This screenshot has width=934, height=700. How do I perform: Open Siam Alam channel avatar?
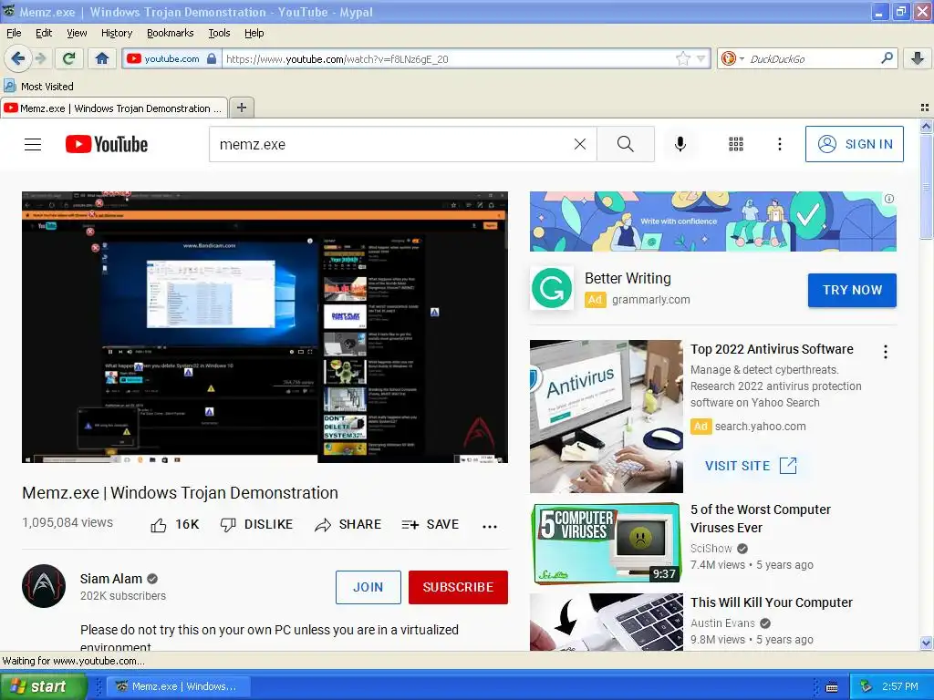click(44, 586)
